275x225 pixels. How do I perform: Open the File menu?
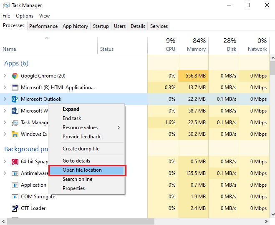click(x=6, y=16)
